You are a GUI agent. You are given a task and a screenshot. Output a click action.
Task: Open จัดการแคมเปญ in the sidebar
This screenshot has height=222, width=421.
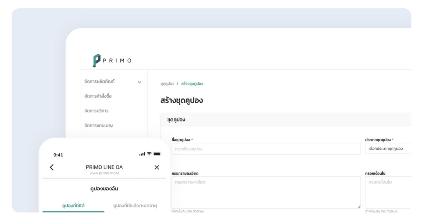click(x=99, y=125)
